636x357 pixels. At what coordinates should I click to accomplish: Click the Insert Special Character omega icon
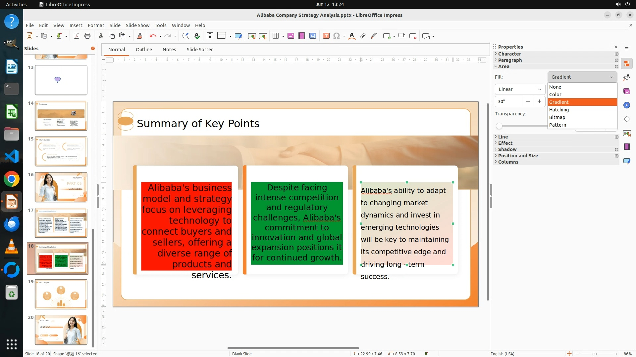pyautogui.click(x=337, y=36)
